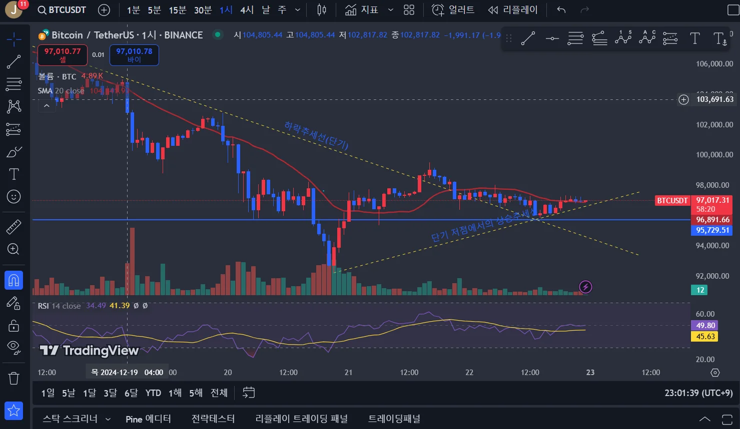Pick the trend line in floating favorites toolbar
740x429 pixels.
point(528,38)
